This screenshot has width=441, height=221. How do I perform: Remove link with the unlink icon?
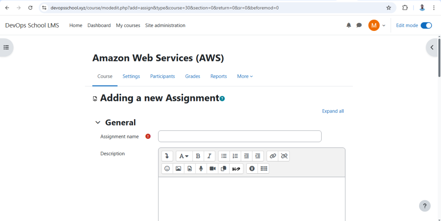pos(284,156)
